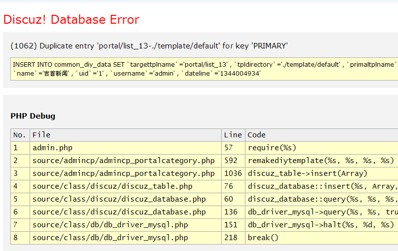Viewport: 398px width, 251px height.
Task: Click the 'File' column header
Action: [x=125, y=135]
